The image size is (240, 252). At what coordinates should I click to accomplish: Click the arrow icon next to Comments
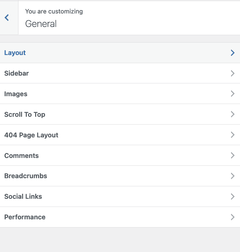[233, 155]
